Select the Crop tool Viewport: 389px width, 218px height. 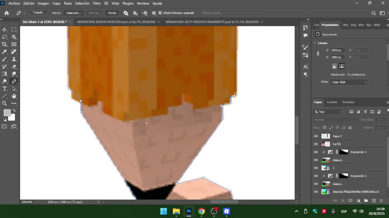(5, 45)
